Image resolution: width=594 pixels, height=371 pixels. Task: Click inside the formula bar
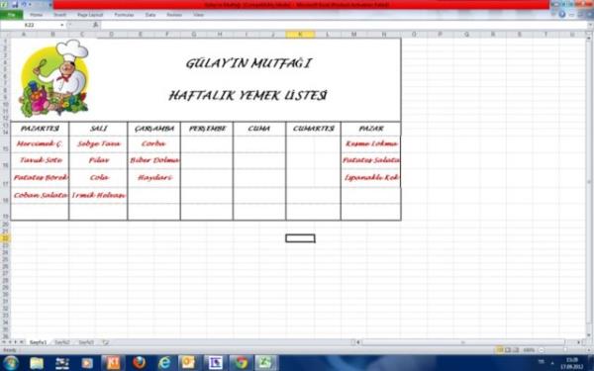click(x=345, y=25)
